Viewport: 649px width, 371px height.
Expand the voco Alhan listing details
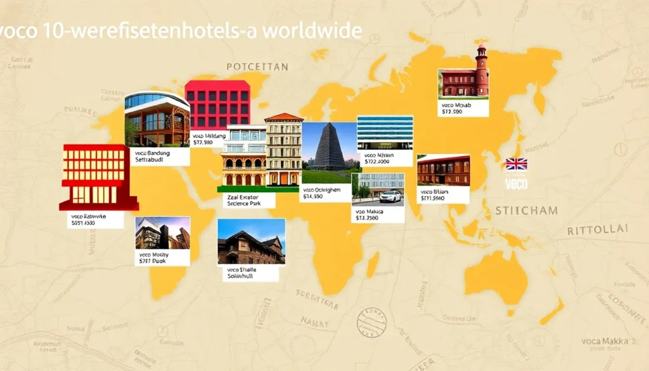(379, 157)
